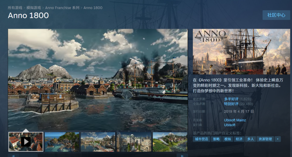View the city plaza buildings screenshot thumbnail
Viewport: 292px width, 157px height.
[134, 142]
